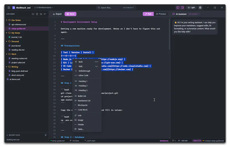The image size is (230, 147).
Task: Click the message count icon in status bar
Action: coord(174,141)
